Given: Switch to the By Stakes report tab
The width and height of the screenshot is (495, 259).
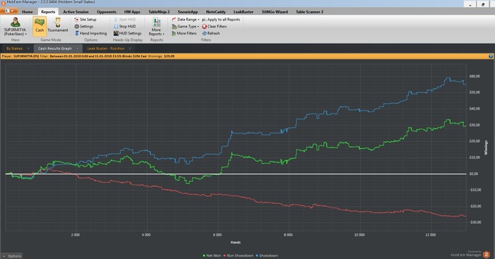Looking at the screenshot, I should coord(14,49).
